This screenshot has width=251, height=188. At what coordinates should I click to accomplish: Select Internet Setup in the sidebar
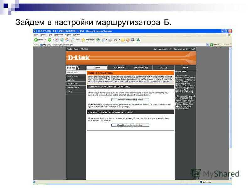76,72
